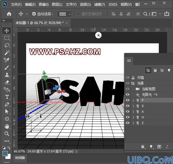The image size is (173, 164).
Task: Select the Hand tool
Action: [x=7, y=126]
